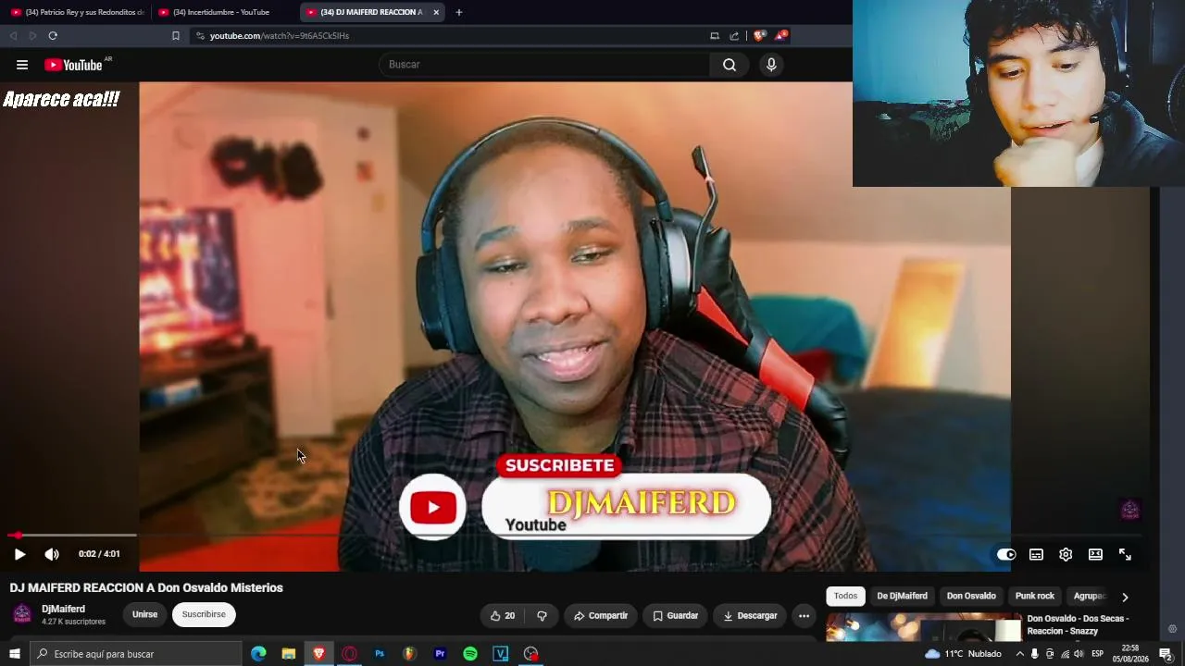Open Spotify from the taskbar

pyautogui.click(x=470, y=654)
